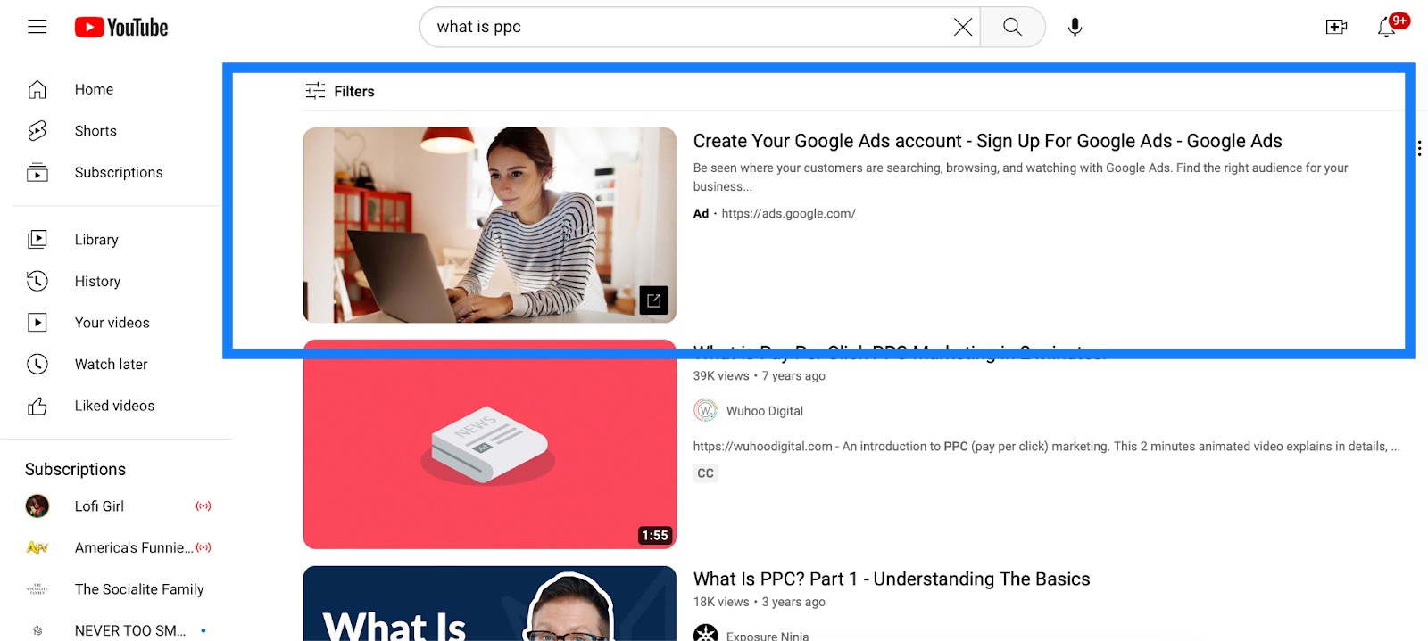The image size is (1428, 641).
Task: Click the History clock icon
Action: click(x=37, y=281)
